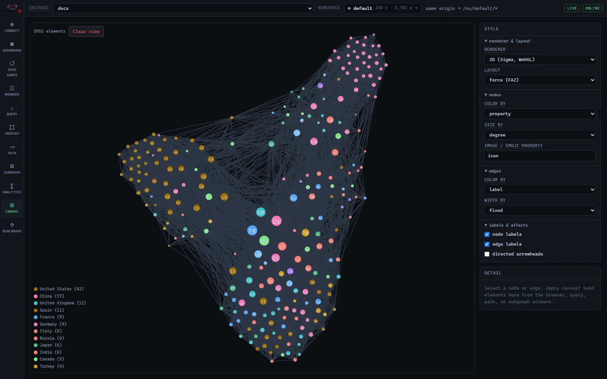The image size is (607, 379).
Task: Click the 5952 elements count text
Action: 49,31
